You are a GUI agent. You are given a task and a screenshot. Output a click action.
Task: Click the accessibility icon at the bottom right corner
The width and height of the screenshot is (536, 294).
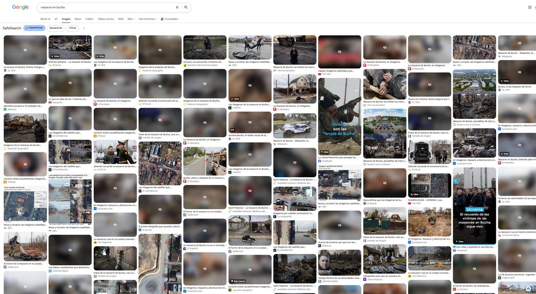click(x=529, y=289)
